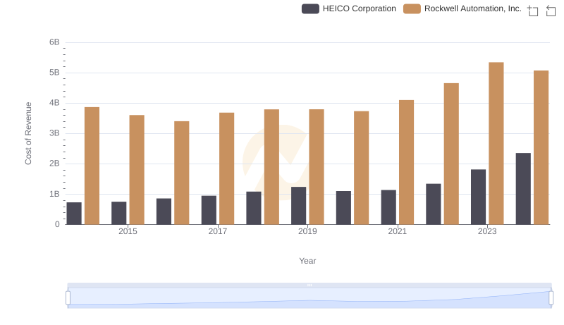Click the top grip bar of the data zoom slider
564x325 pixels.
coord(309,285)
